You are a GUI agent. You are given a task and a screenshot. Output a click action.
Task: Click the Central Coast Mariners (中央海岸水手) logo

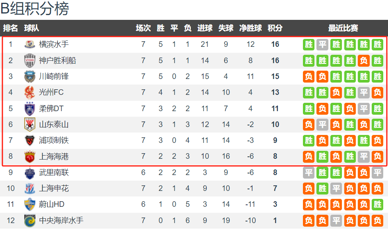tap(30, 220)
